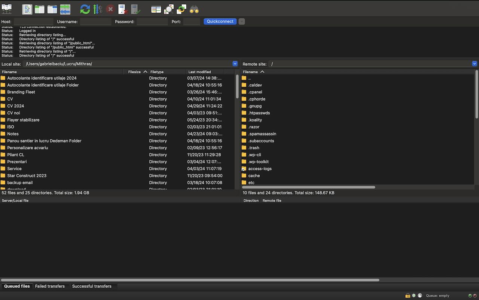Viewport: 479px width, 300px height.
Task: Open the Quickconnect history dropdown
Action: click(x=242, y=21)
